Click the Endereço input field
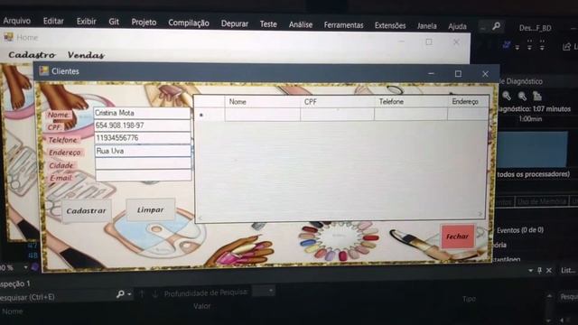 143,151
